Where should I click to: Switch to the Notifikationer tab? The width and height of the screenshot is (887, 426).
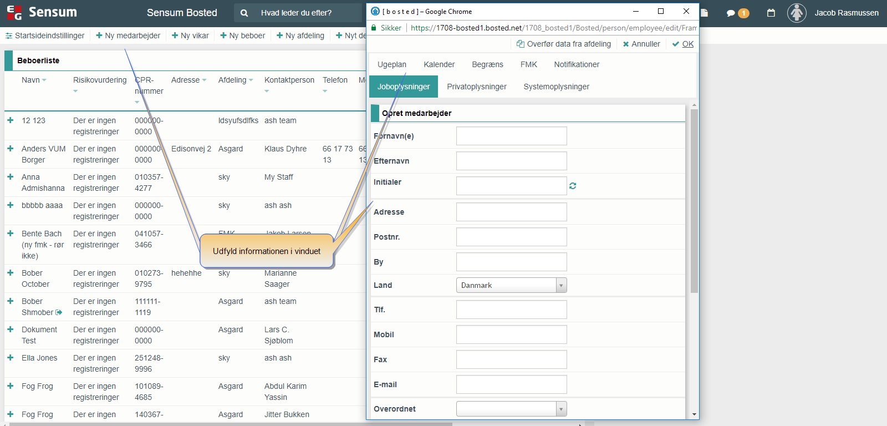tap(577, 64)
